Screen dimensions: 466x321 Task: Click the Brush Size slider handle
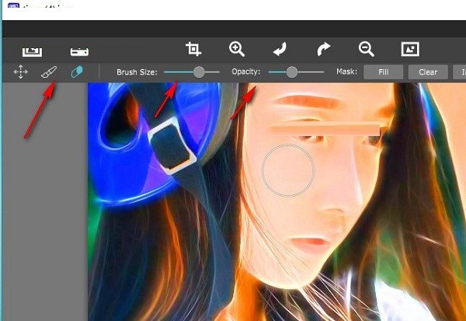click(200, 72)
